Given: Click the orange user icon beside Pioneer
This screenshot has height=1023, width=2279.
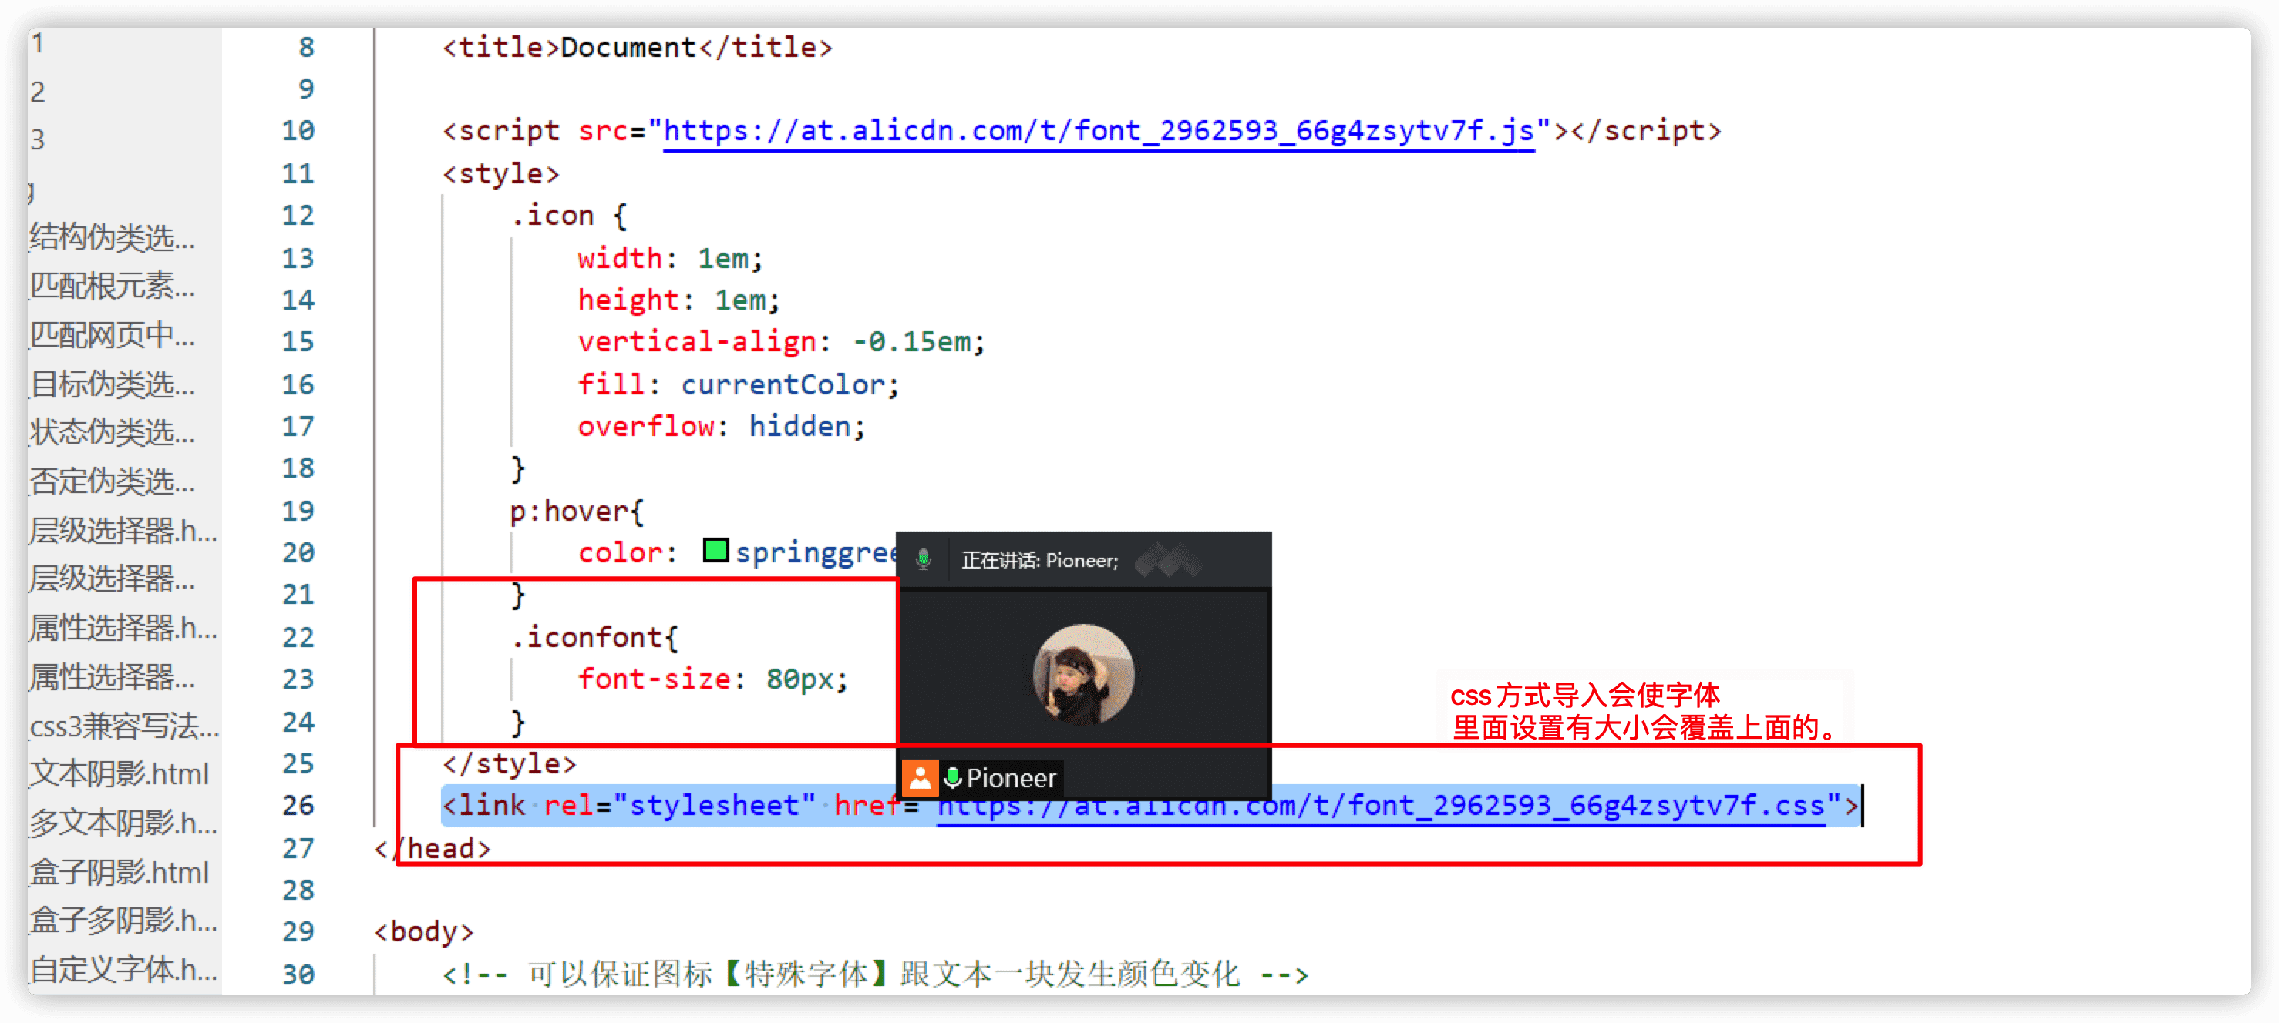Looking at the screenshot, I should (x=920, y=778).
